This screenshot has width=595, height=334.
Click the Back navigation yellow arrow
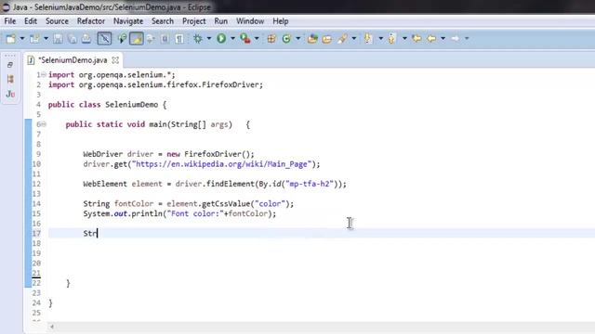click(x=431, y=38)
